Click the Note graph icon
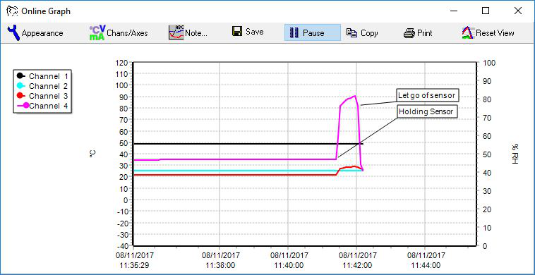The height and width of the screenshot is (275, 535). tap(176, 32)
